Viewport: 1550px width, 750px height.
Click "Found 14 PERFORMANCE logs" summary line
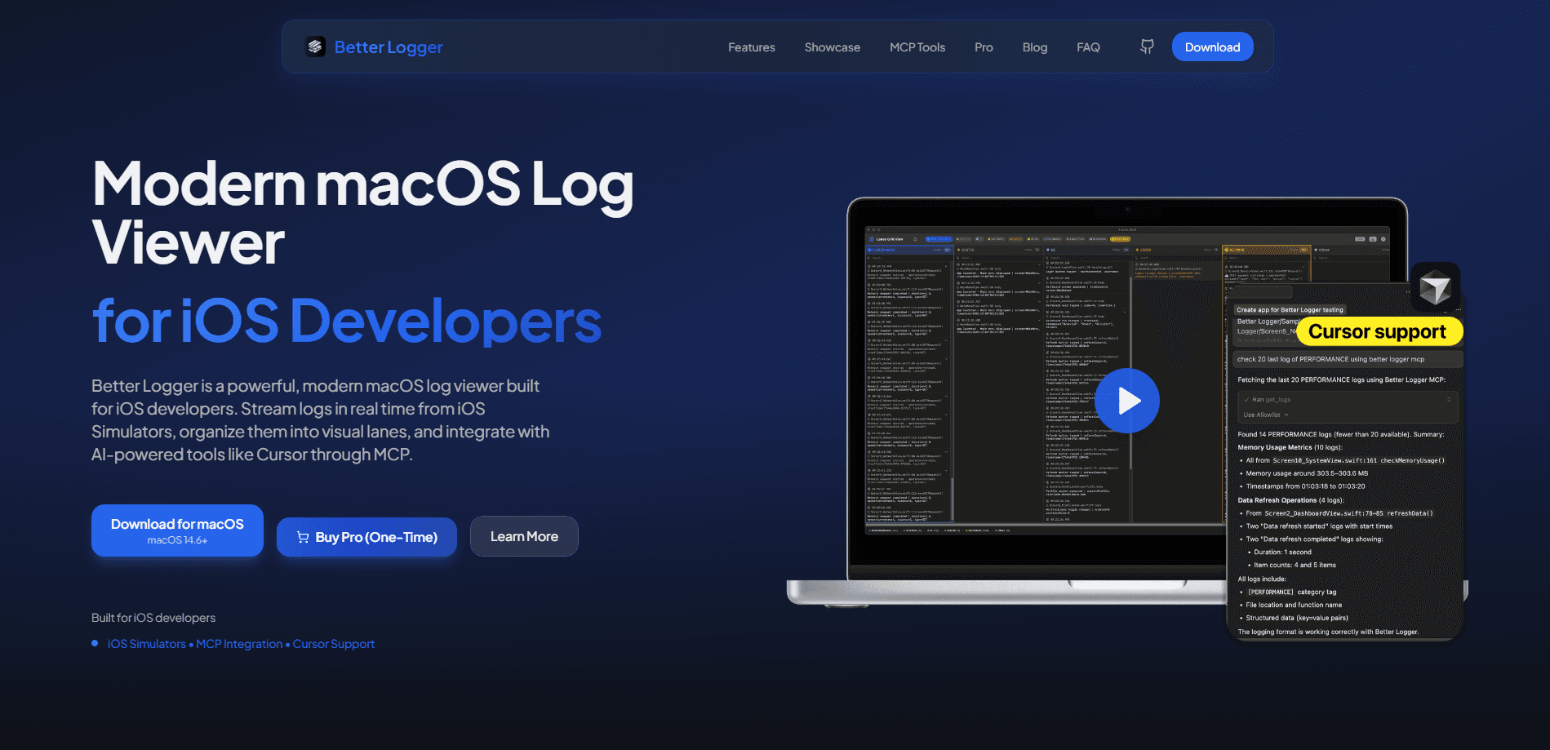(1340, 434)
